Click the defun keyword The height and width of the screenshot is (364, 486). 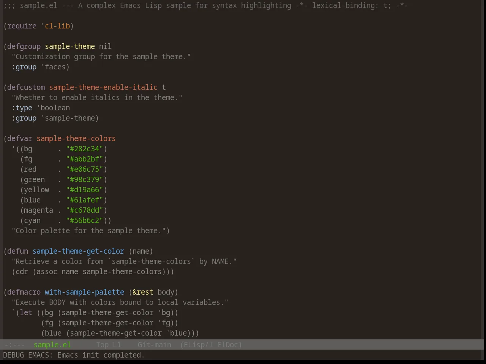pyautogui.click(x=18, y=251)
